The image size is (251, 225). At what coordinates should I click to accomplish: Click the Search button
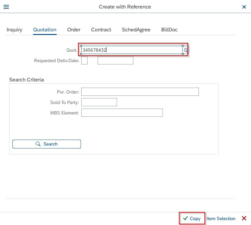click(47, 144)
